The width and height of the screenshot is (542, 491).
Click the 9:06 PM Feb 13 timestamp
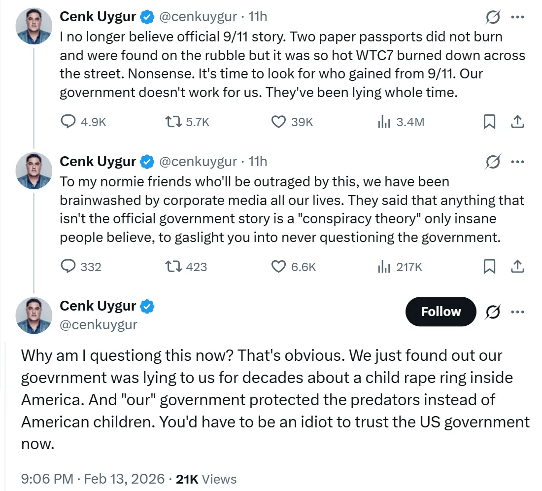(x=92, y=479)
